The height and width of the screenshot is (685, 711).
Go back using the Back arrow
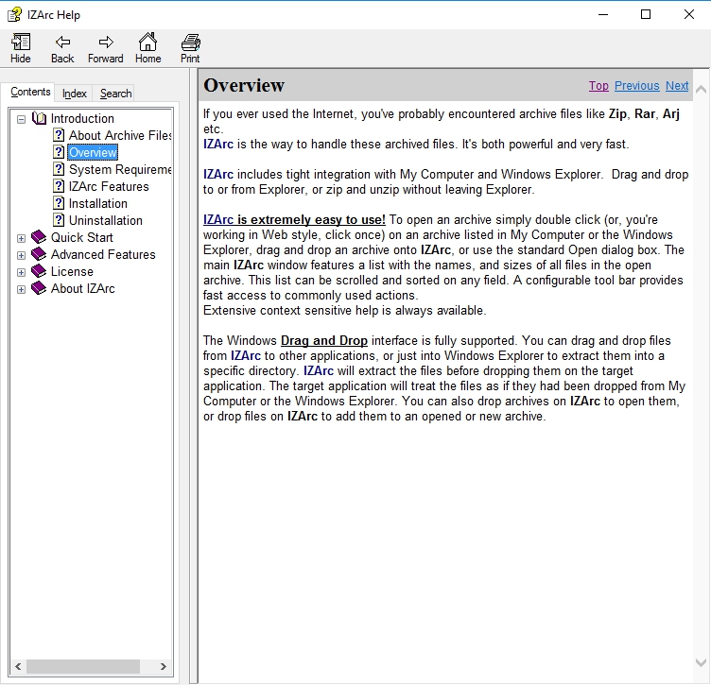[x=62, y=48]
